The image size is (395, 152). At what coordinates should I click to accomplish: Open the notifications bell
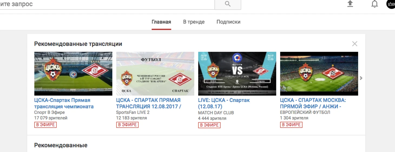(374, 4)
